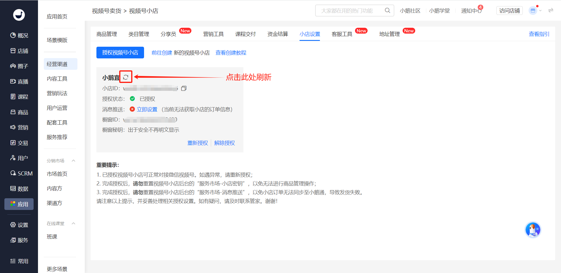
Task: Open the 查看创建教程 link
Action: (231, 53)
